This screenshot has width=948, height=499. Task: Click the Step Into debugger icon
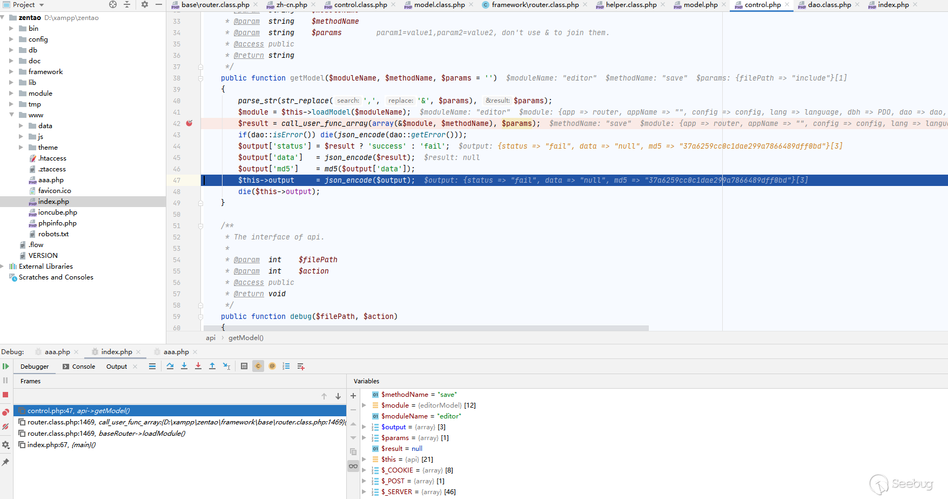click(x=184, y=367)
